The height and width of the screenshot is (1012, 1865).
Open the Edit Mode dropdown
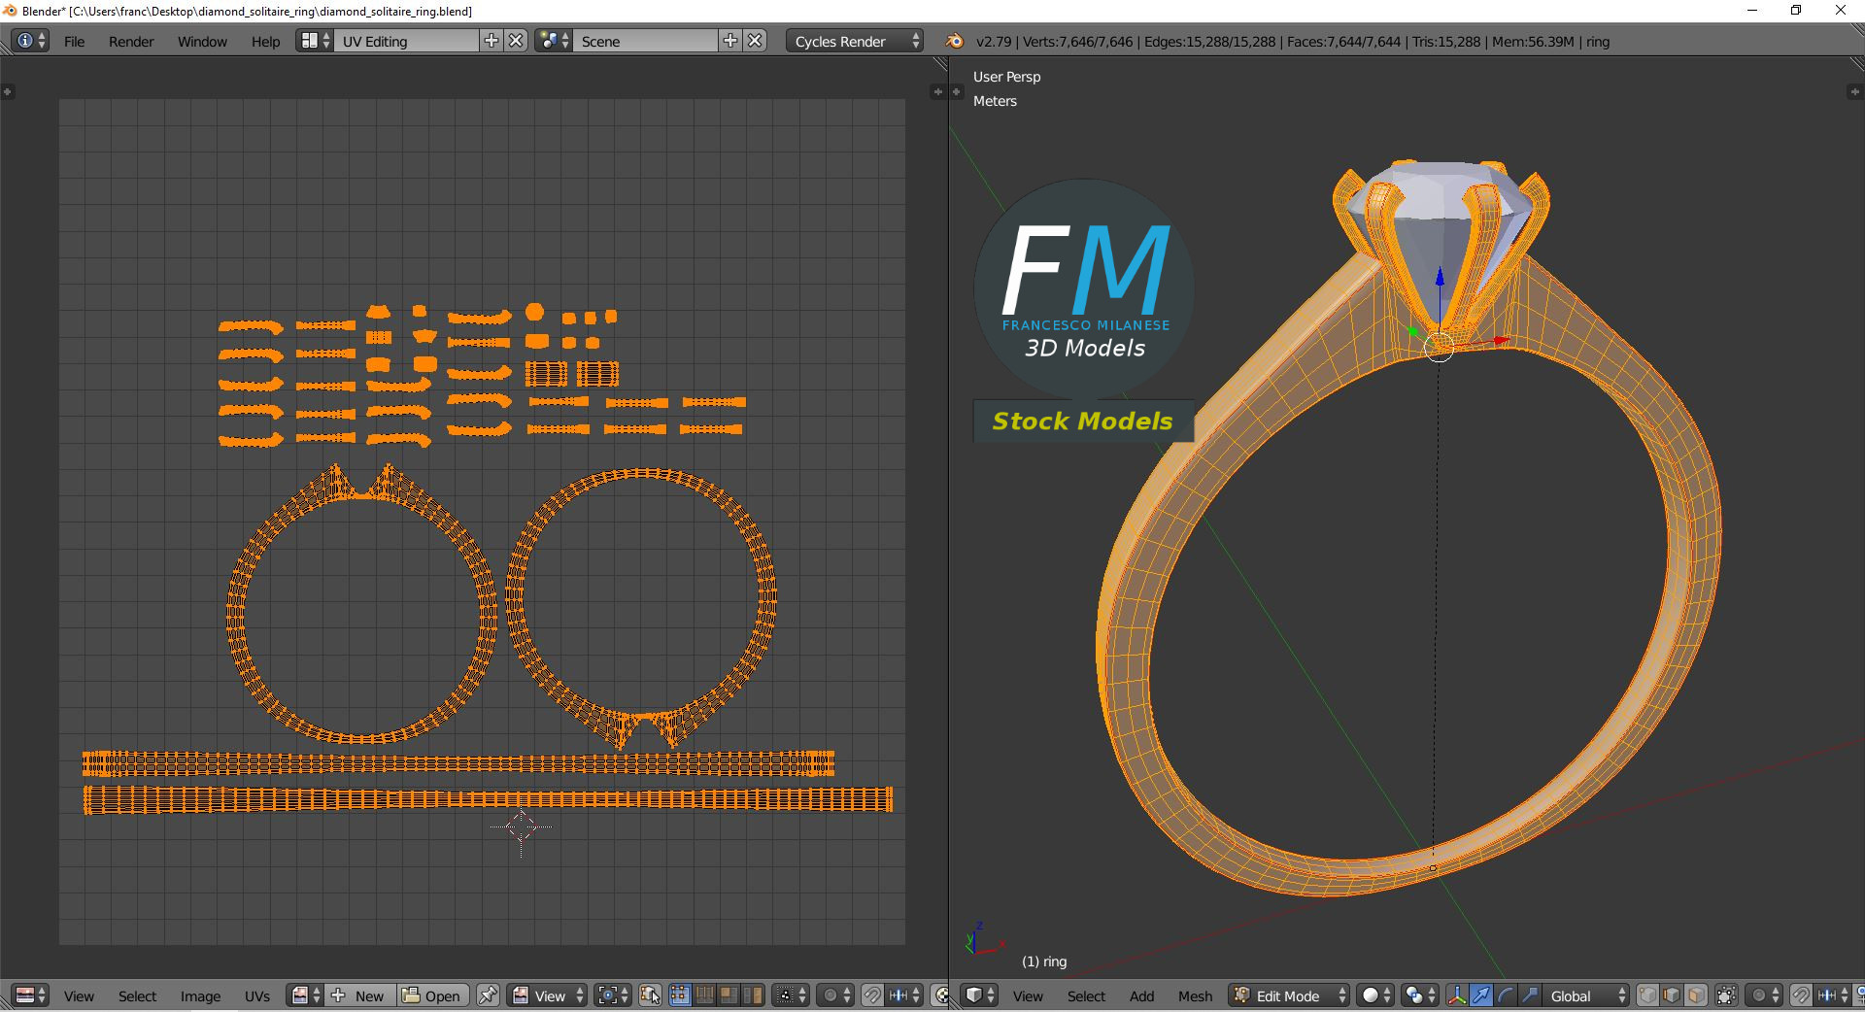(x=1289, y=995)
